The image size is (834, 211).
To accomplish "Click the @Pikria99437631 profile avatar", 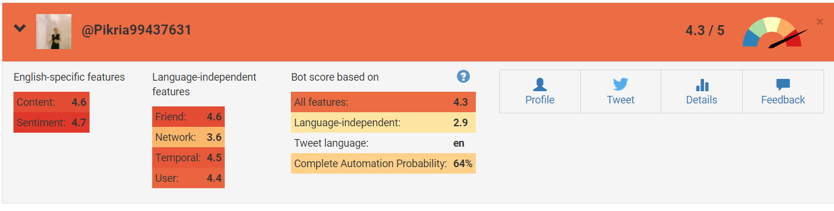I will tap(54, 32).
